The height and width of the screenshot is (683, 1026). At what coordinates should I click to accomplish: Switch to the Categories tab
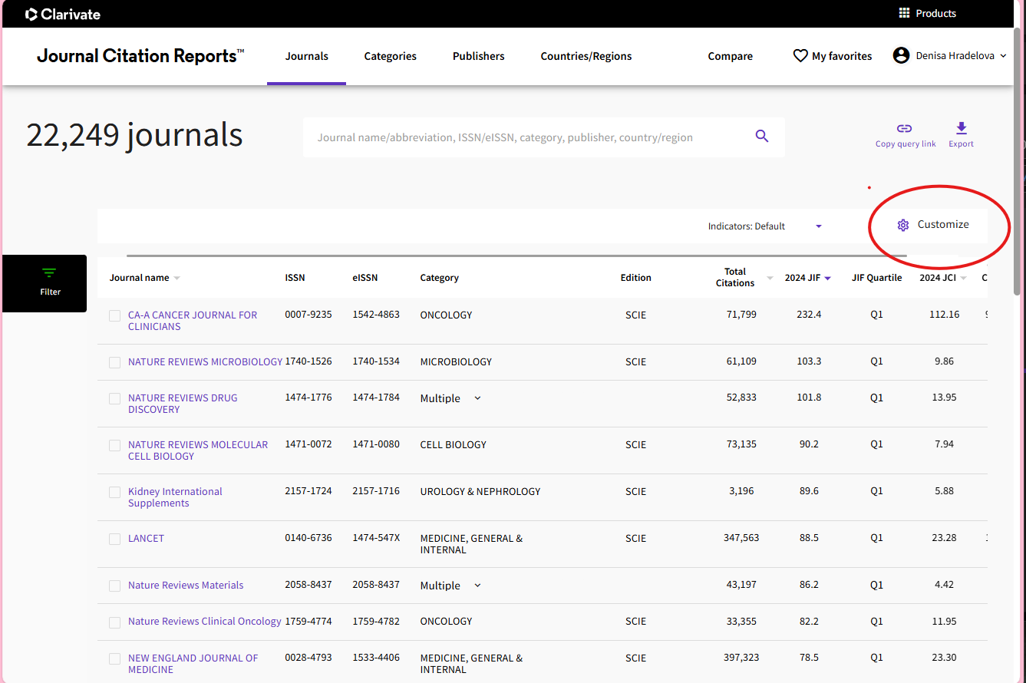pos(390,56)
